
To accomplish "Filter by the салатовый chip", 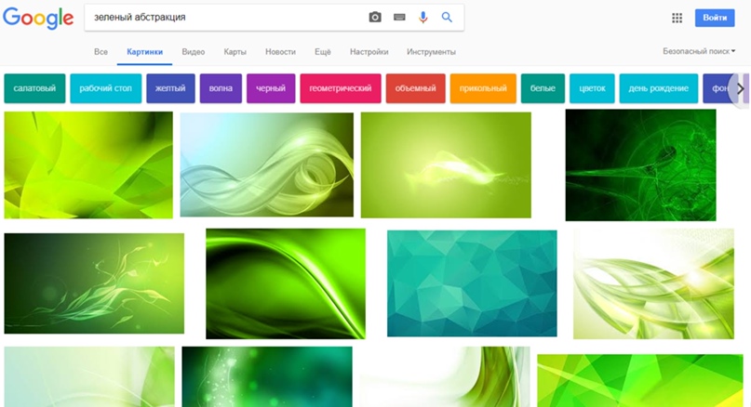I will click(x=34, y=88).
